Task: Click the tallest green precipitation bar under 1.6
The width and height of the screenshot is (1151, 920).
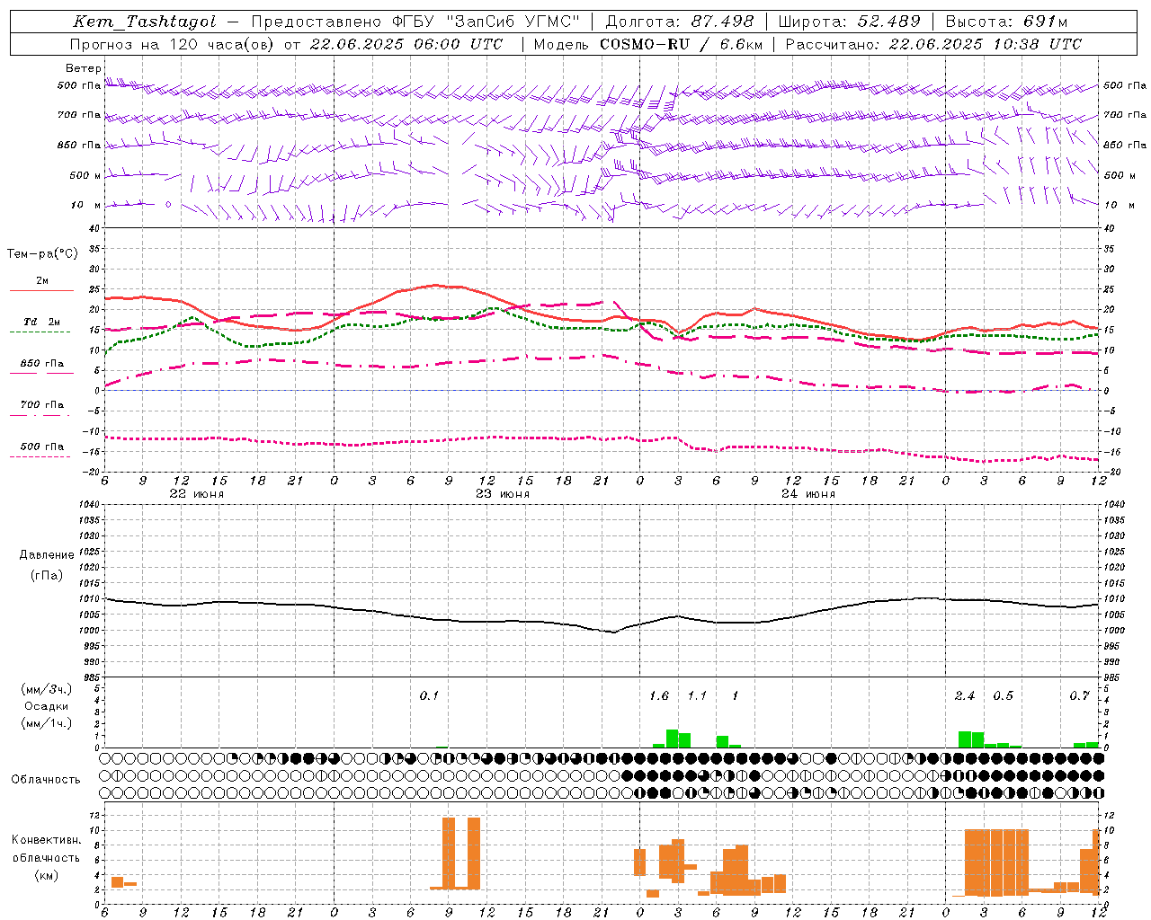Action: [672, 739]
